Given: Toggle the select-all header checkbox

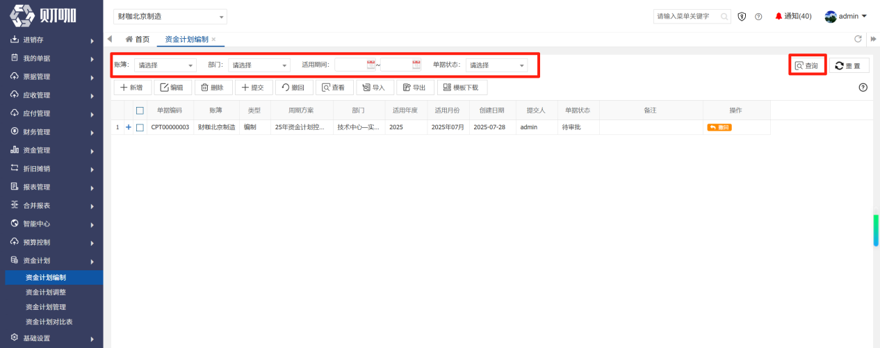Looking at the screenshot, I should point(140,110).
